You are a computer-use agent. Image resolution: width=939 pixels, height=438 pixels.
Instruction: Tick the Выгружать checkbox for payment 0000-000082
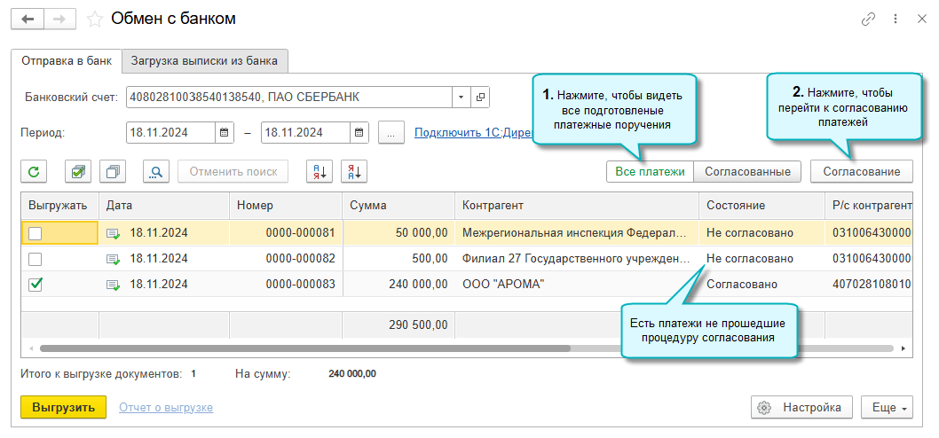(36, 259)
